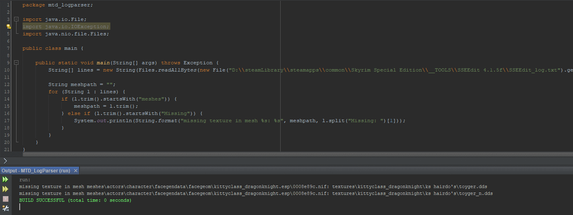Click 'System.out.println' on line 17
This screenshot has width=573, height=215.
tap(103, 121)
